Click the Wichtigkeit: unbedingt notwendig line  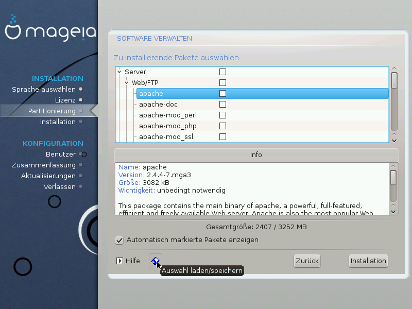click(172, 190)
